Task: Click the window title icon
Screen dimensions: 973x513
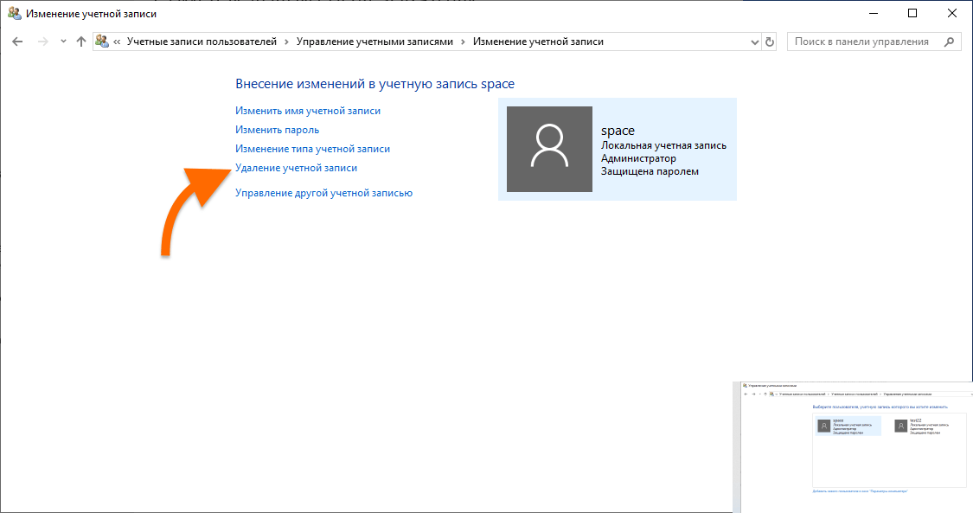Action: [x=14, y=13]
